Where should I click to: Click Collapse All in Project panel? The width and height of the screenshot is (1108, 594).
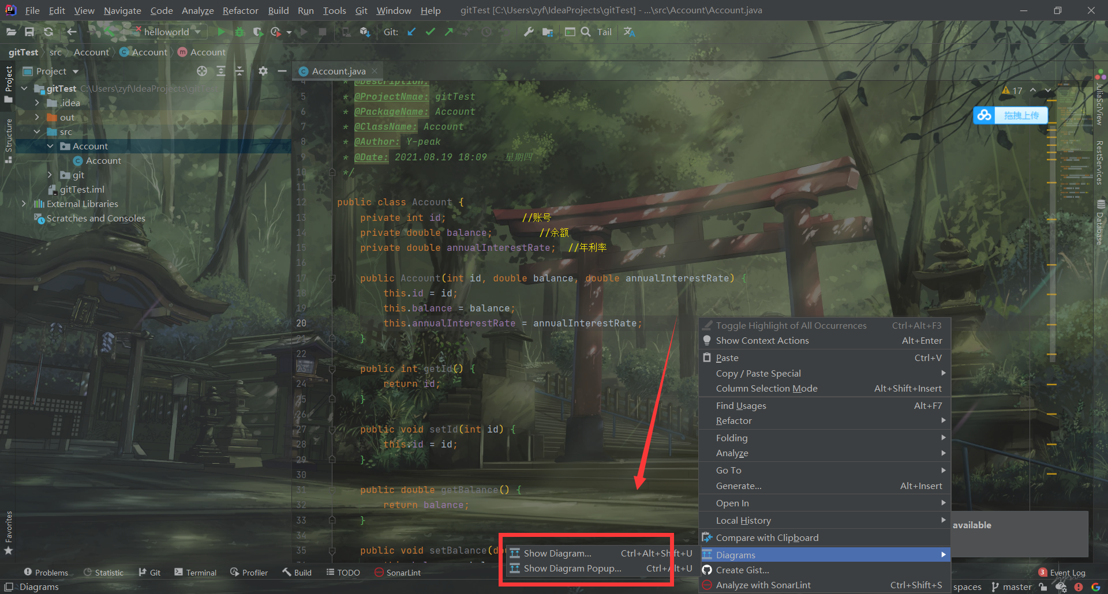[239, 71]
